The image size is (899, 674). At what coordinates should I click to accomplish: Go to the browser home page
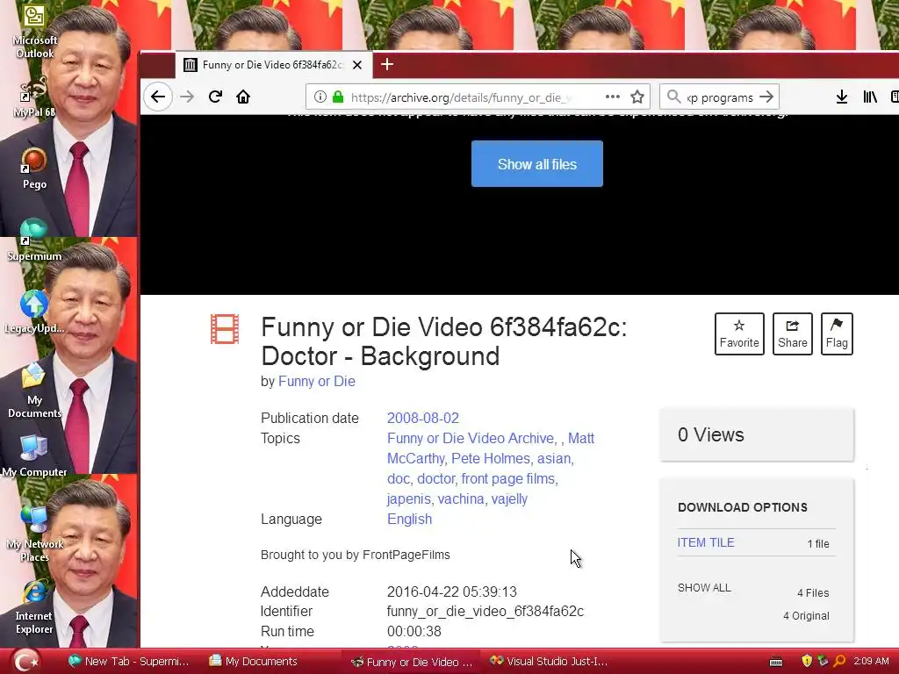pos(243,97)
